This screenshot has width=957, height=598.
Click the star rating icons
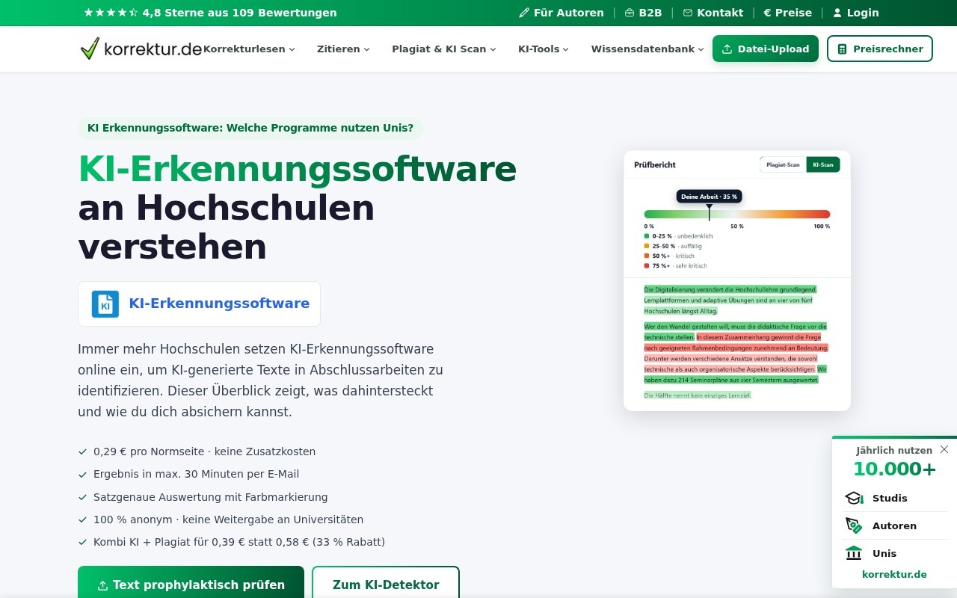coord(111,13)
